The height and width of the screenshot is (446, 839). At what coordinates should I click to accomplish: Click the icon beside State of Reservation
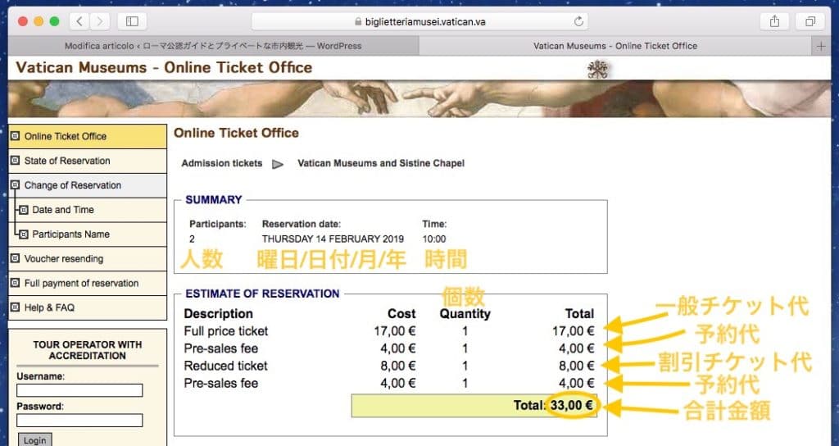pos(16,161)
